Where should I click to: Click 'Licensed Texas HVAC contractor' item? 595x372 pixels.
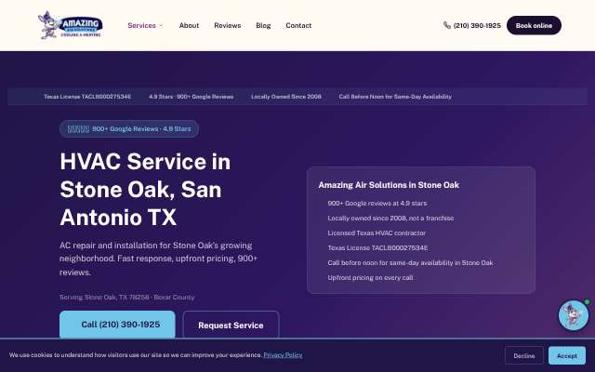click(377, 232)
